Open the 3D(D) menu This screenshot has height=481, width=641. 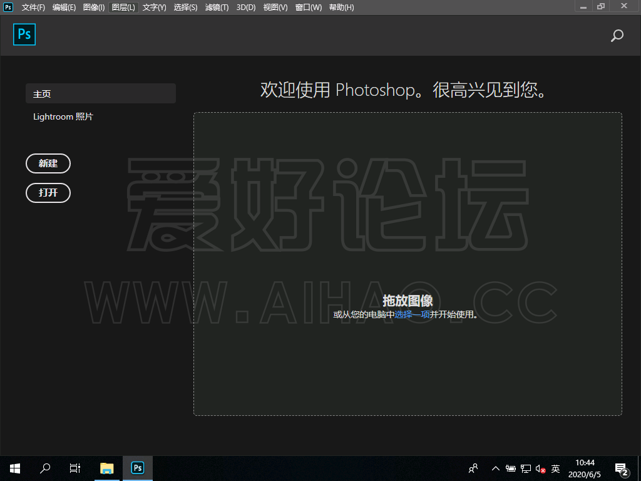pyautogui.click(x=246, y=8)
